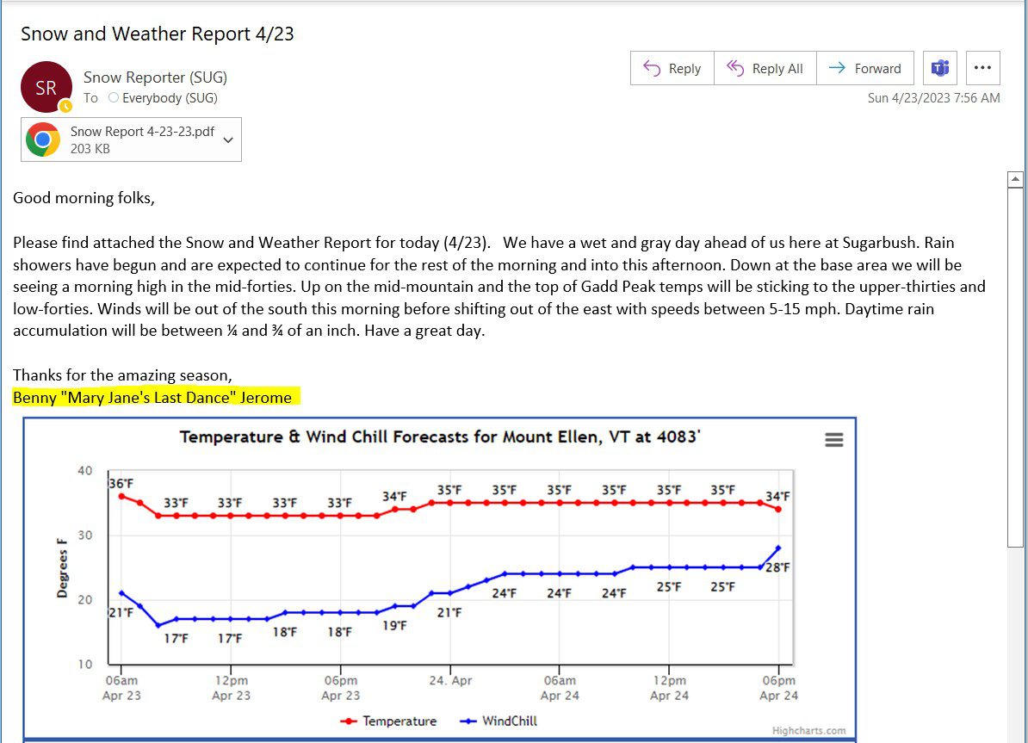The image size is (1028, 743).
Task: Click the Reply curved-arrow icon
Action: pos(653,67)
